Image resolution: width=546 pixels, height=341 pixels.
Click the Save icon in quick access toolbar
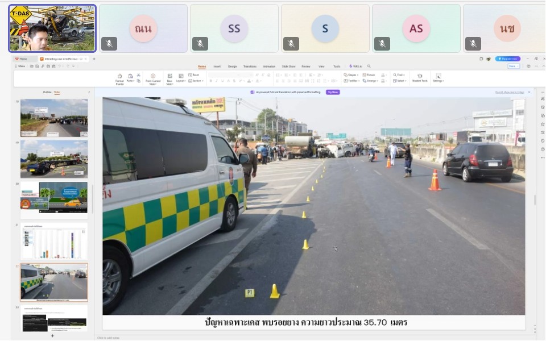click(x=38, y=66)
